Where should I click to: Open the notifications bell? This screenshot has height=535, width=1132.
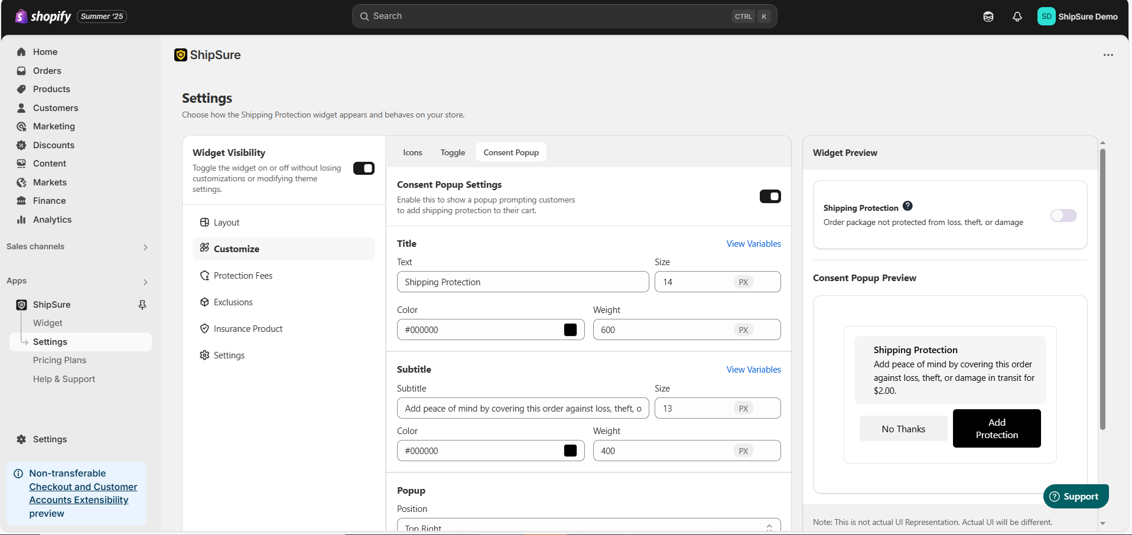[x=1017, y=17]
